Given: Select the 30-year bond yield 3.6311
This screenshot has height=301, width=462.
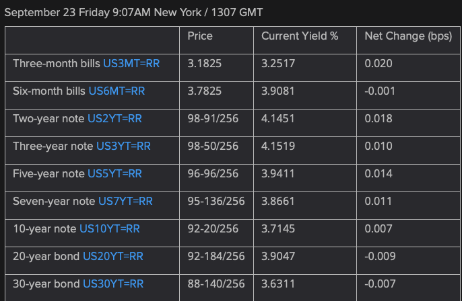Looking at the screenshot, I should (x=277, y=284).
